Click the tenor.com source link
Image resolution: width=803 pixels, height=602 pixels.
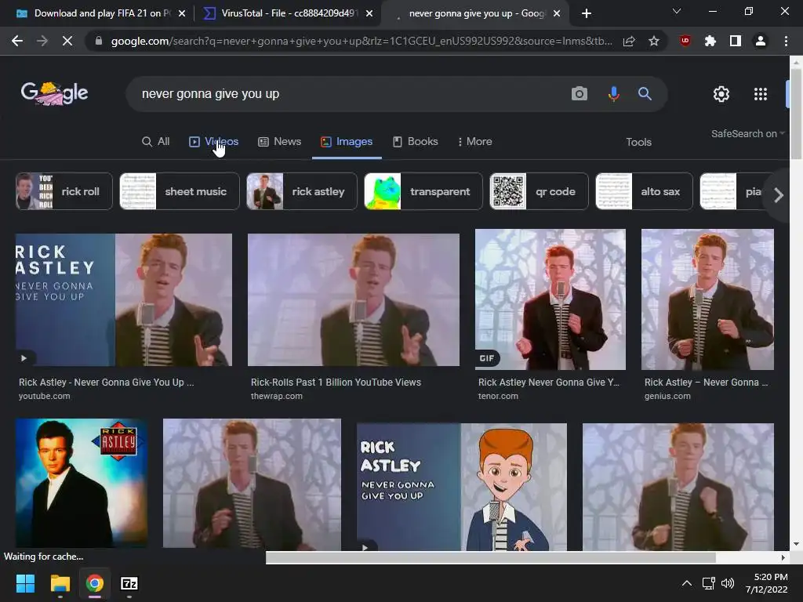498,396
